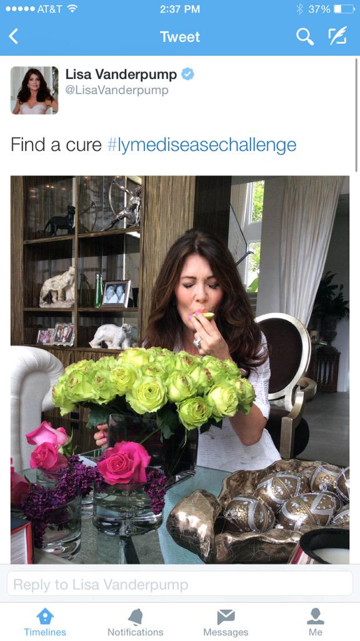Screen dimensions: 360x641
Task: View Lisa Vanderpump's profile picture
Action: (x=34, y=90)
